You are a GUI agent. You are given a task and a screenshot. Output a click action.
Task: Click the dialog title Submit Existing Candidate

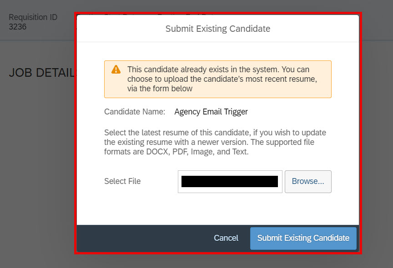218,29
